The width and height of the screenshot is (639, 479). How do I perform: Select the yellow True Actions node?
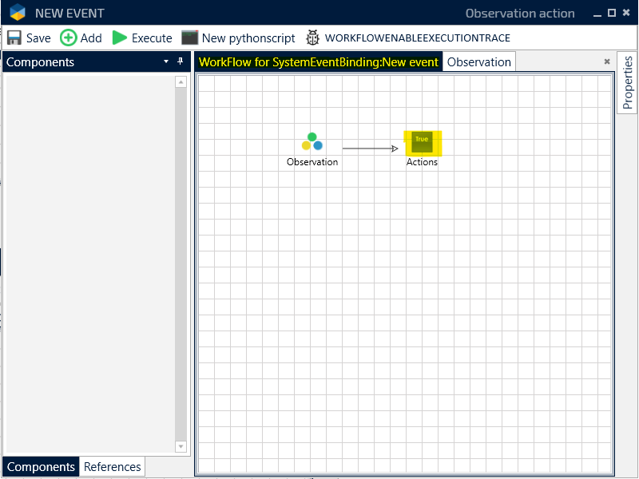(x=423, y=142)
